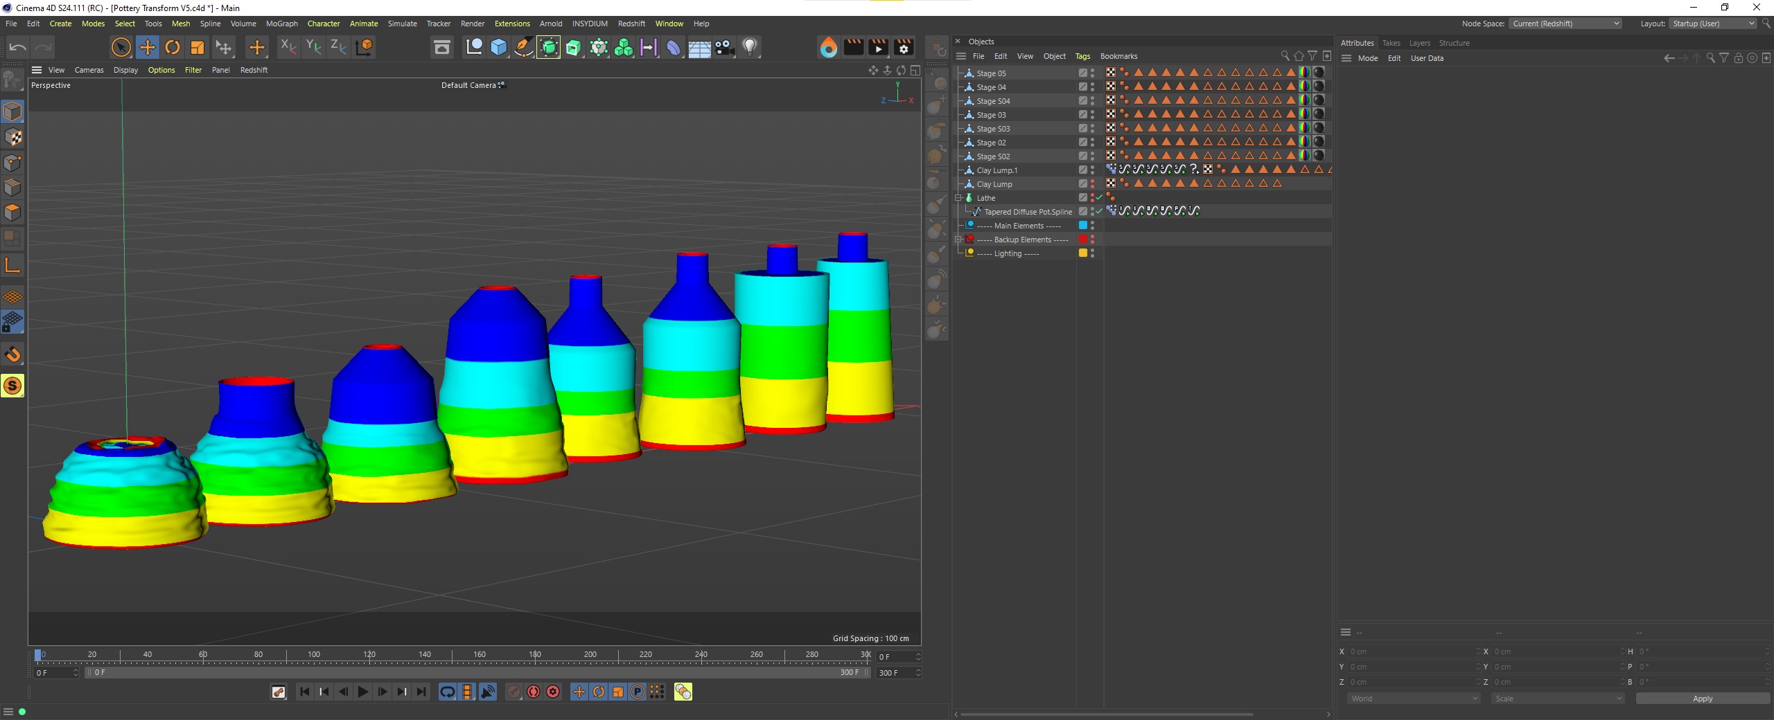Toggle X-axis lock in toolbar
Viewport: 1774px width, 720px height.
(288, 47)
